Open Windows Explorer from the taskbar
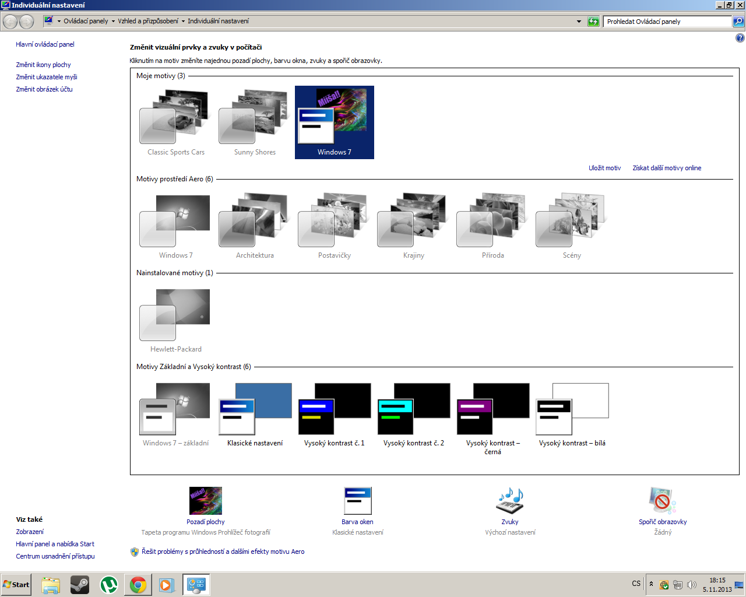Screen dimensions: 746x597 tap(51, 584)
